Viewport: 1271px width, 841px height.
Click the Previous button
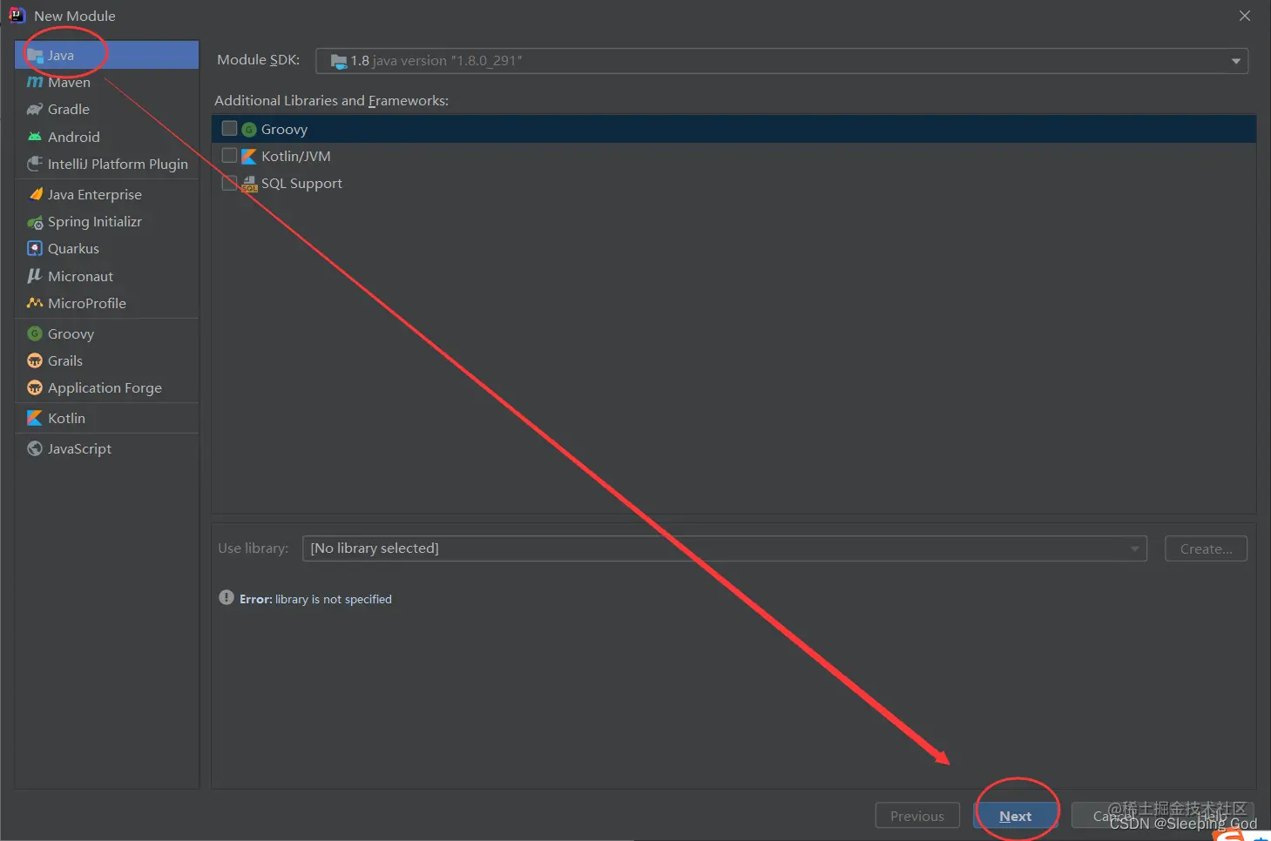coord(917,816)
